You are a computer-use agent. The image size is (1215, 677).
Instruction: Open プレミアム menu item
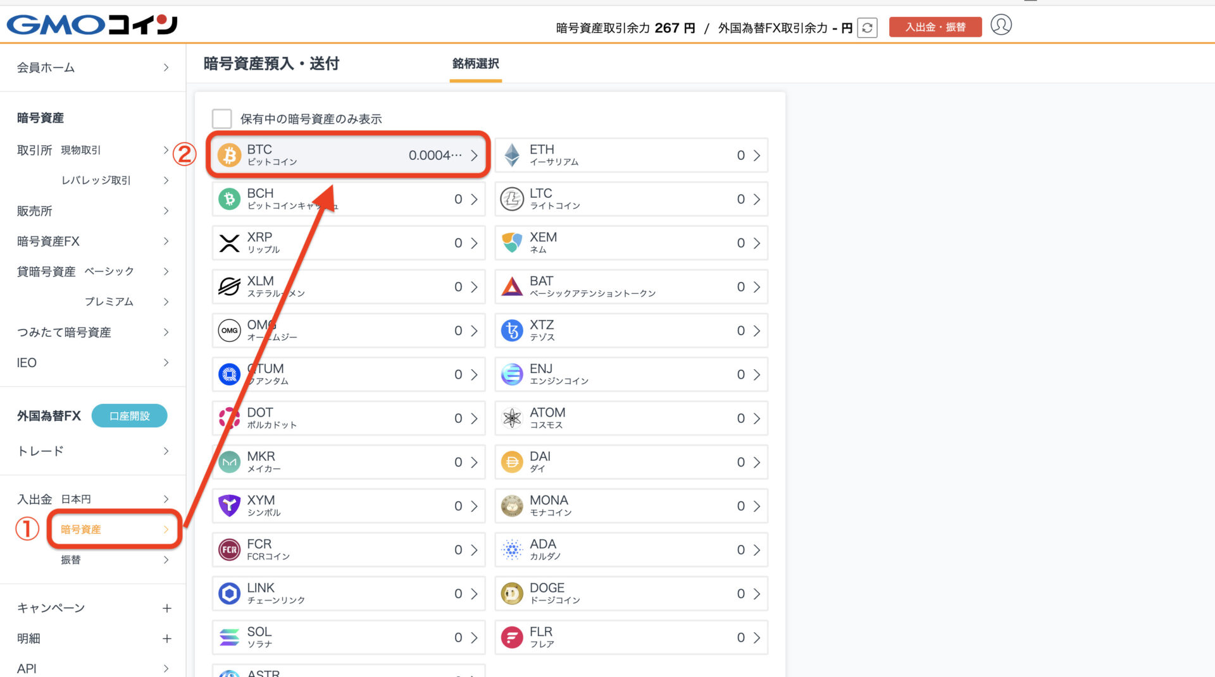pyautogui.click(x=127, y=302)
